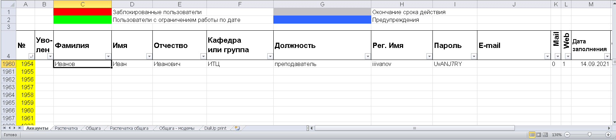
Task: Switch to Page Break Preview view
Action: point(545,135)
